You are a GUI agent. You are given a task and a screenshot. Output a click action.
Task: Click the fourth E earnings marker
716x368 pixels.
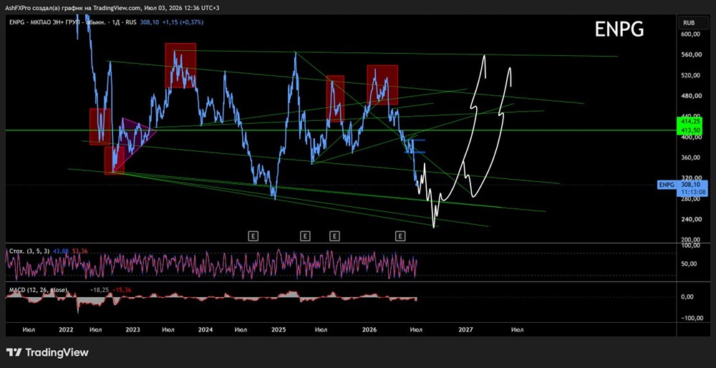tap(400, 236)
